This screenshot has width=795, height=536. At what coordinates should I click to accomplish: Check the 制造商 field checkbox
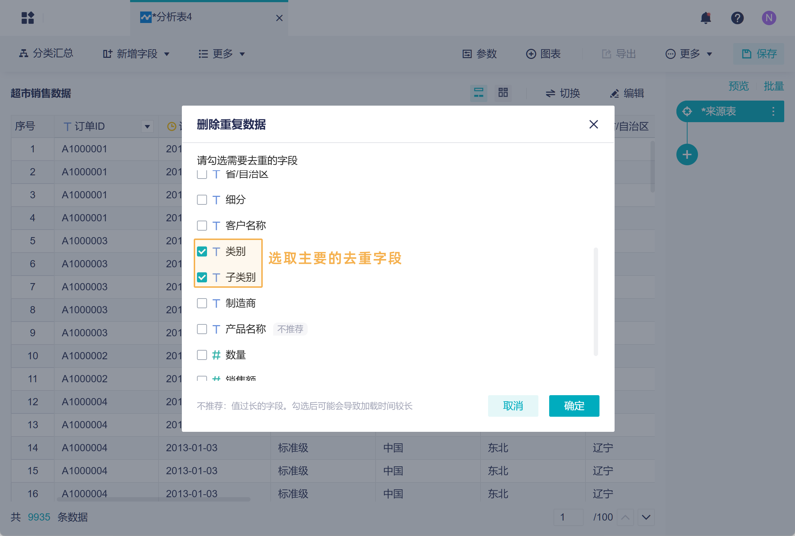pos(202,303)
